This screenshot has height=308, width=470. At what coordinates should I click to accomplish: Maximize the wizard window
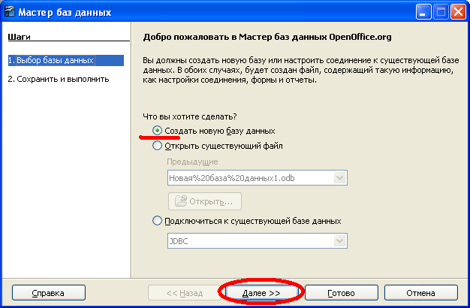point(441,12)
